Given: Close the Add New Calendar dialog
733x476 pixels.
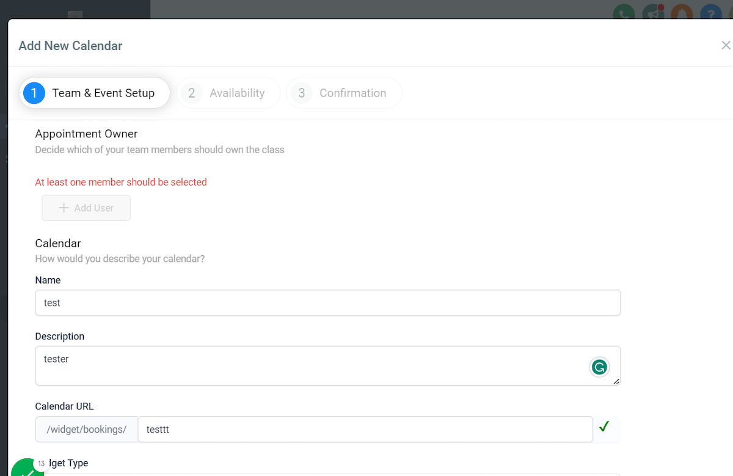Looking at the screenshot, I should [x=726, y=45].
